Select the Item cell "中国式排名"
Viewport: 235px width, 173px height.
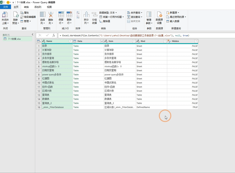pos(120,83)
